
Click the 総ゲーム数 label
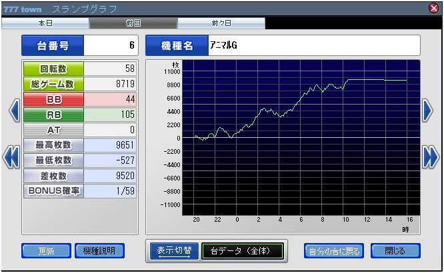pyautogui.click(x=53, y=84)
